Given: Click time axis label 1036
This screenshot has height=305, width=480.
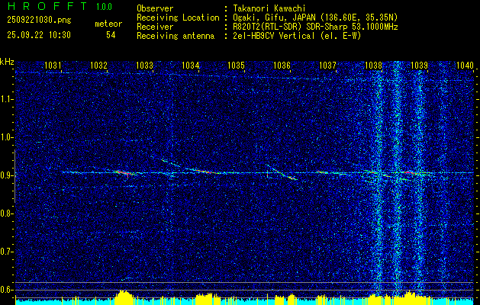Looking at the screenshot, I should 282,66.
